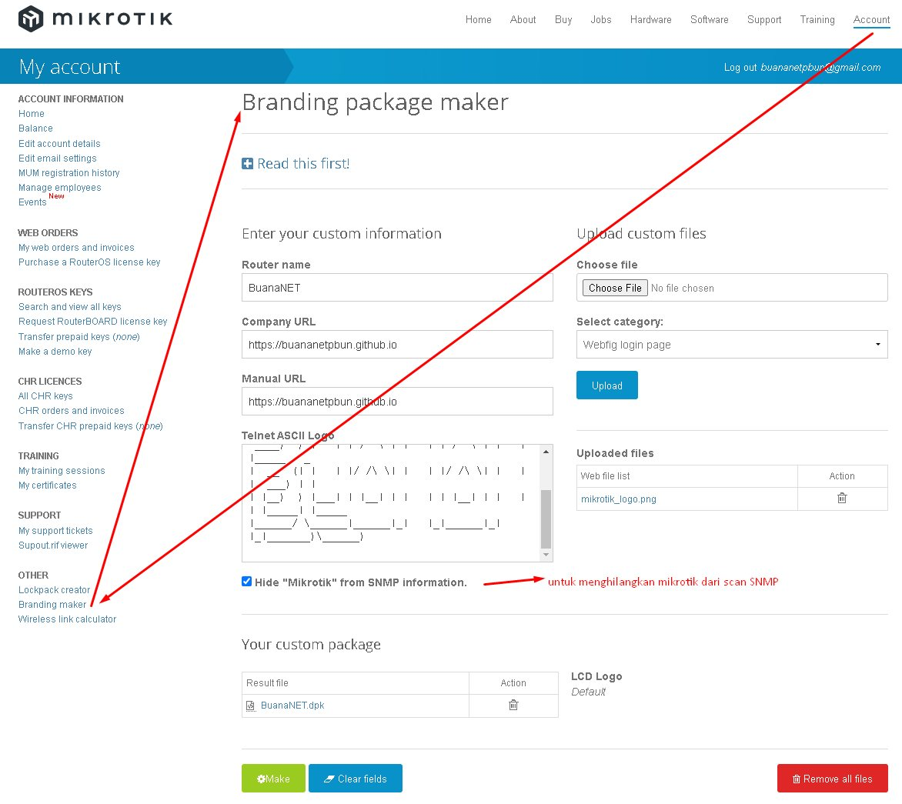Click the mikrotik_logo.png file link

(619, 499)
